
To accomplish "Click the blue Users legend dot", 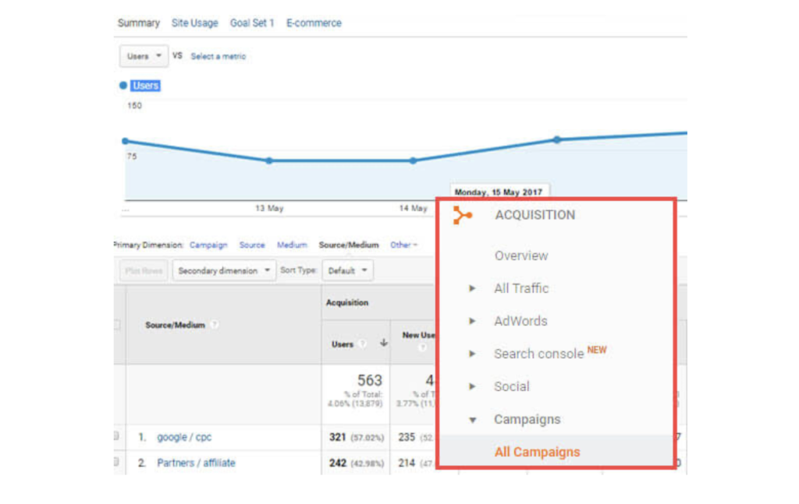I will tap(123, 86).
